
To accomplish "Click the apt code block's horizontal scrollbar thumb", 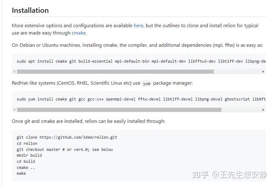I will (x=116, y=72).
